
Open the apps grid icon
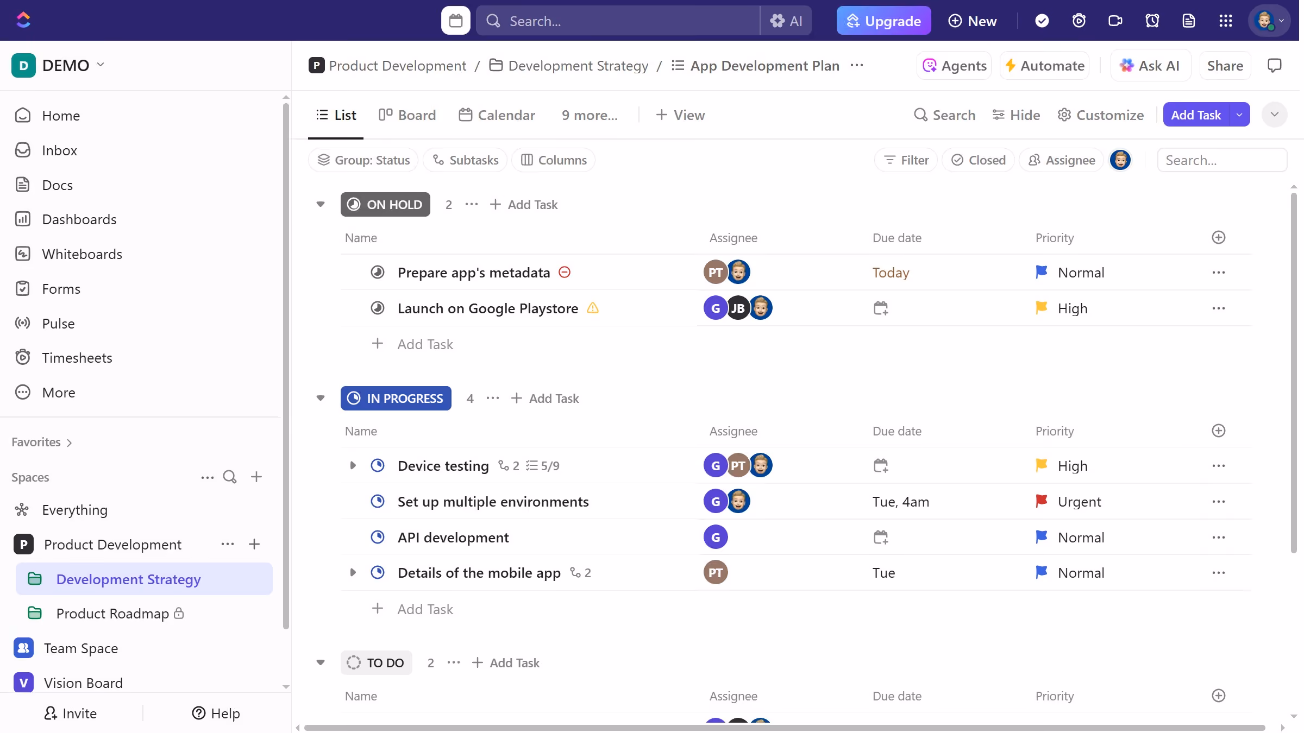(1225, 21)
